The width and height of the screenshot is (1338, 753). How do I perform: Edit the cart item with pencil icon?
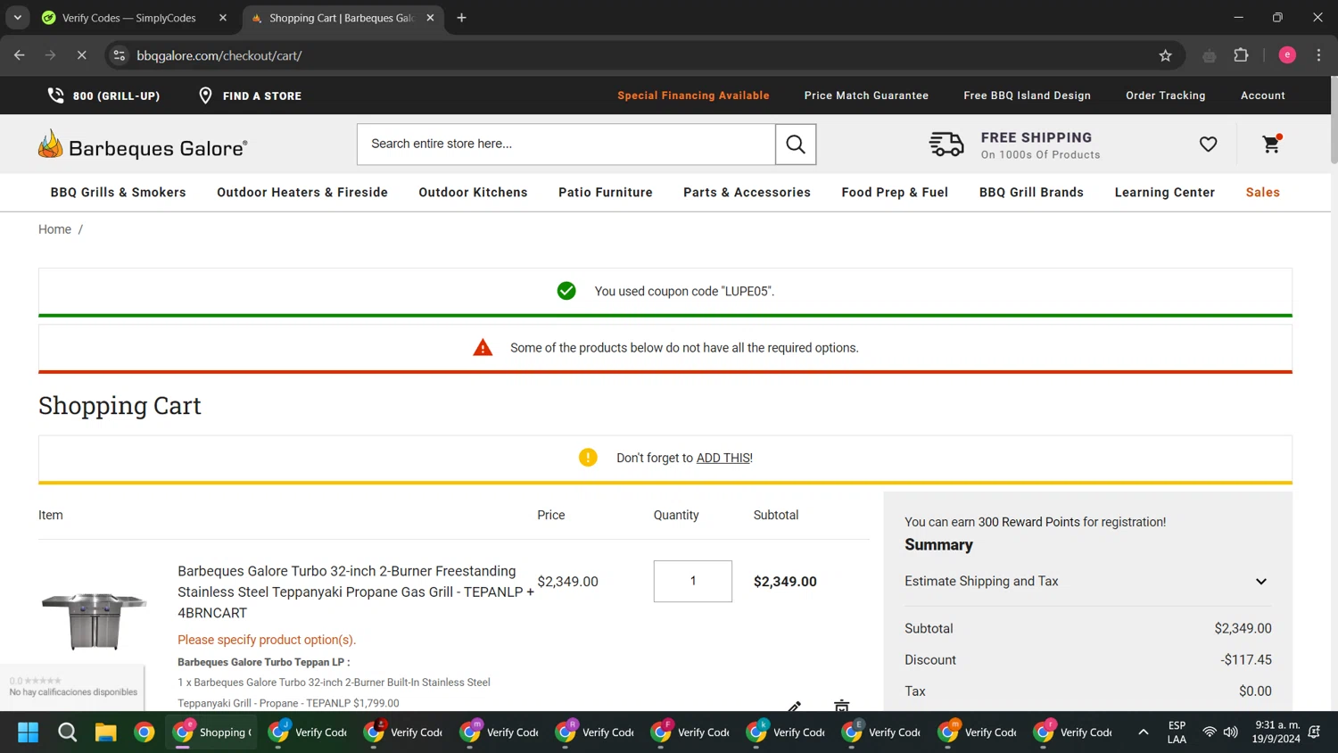[x=795, y=707]
